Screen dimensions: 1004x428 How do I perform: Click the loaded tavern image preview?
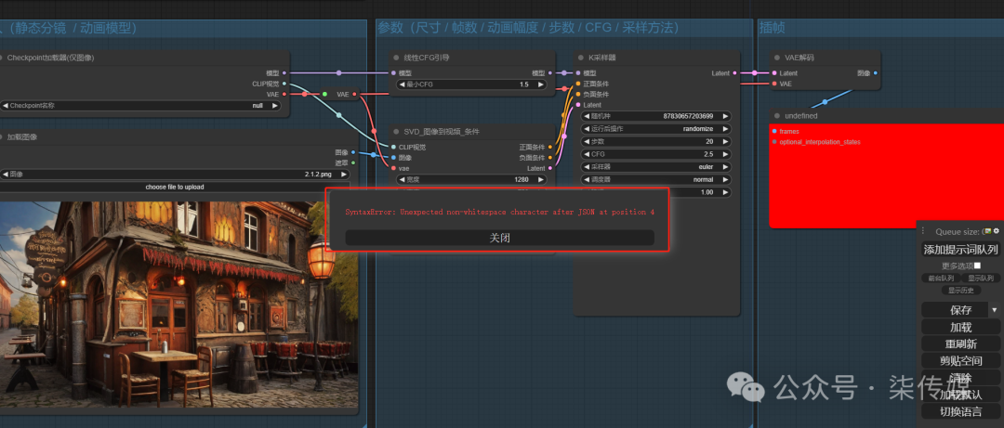coord(178,305)
